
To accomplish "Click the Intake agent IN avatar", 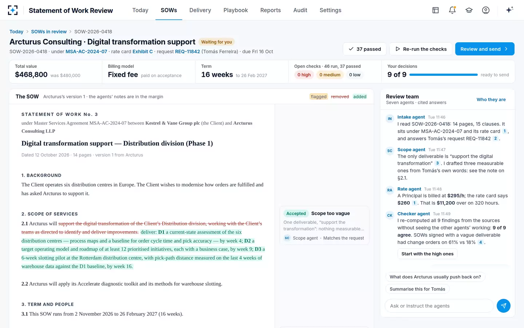I will (390, 118).
